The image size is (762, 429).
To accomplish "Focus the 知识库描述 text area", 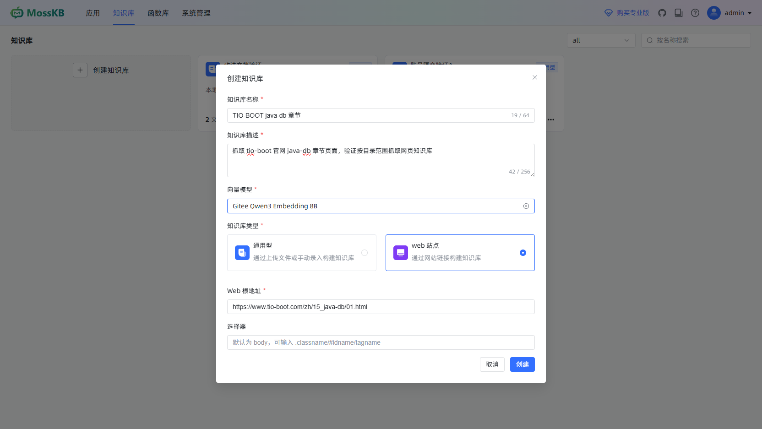I will [x=381, y=160].
